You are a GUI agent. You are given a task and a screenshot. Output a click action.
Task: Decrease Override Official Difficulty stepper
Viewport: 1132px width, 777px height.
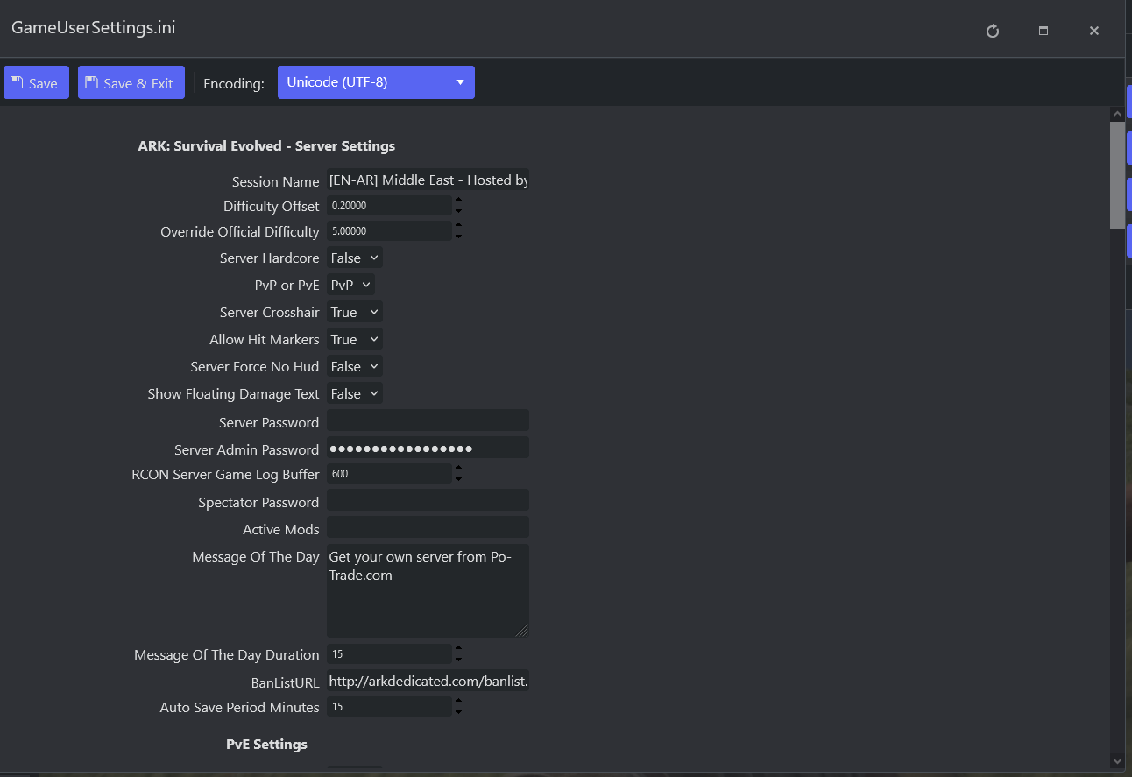tap(458, 237)
